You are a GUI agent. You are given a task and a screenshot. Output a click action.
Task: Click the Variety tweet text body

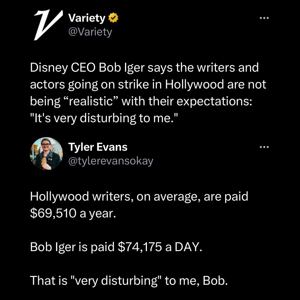coord(147,92)
